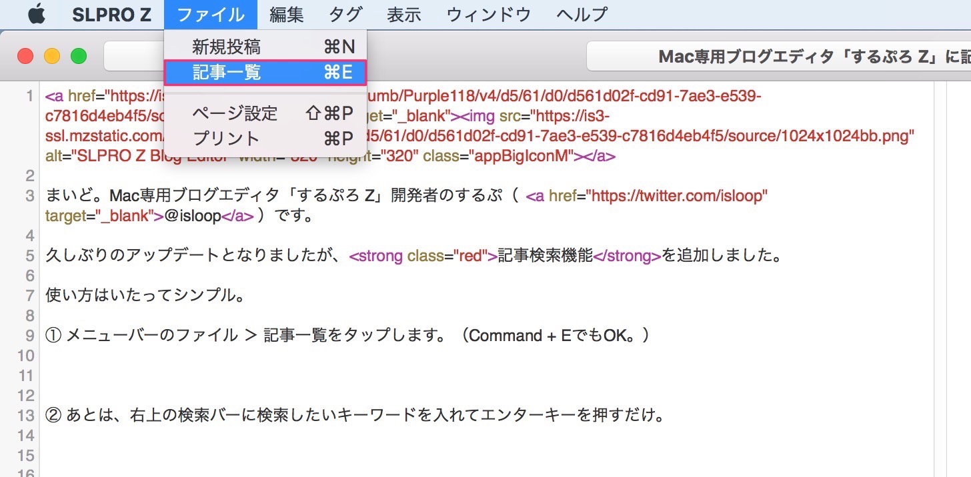Close the ファイル menu in menu bar

tap(211, 14)
